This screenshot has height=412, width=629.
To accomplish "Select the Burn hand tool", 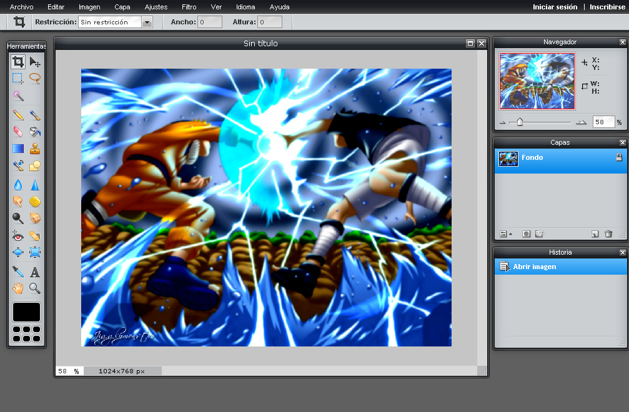I will click(x=35, y=218).
